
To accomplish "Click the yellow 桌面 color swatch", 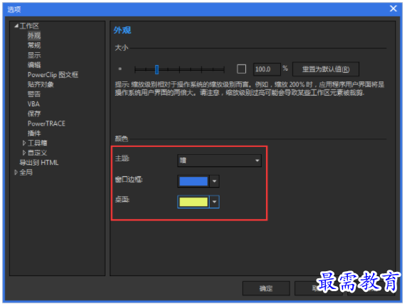I will pos(193,202).
